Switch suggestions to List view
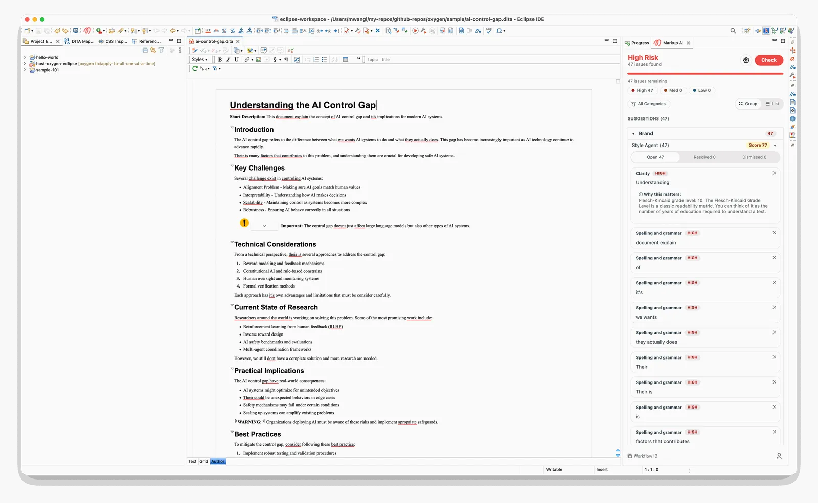The height and width of the screenshot is (503, 818). pos(772,104)
